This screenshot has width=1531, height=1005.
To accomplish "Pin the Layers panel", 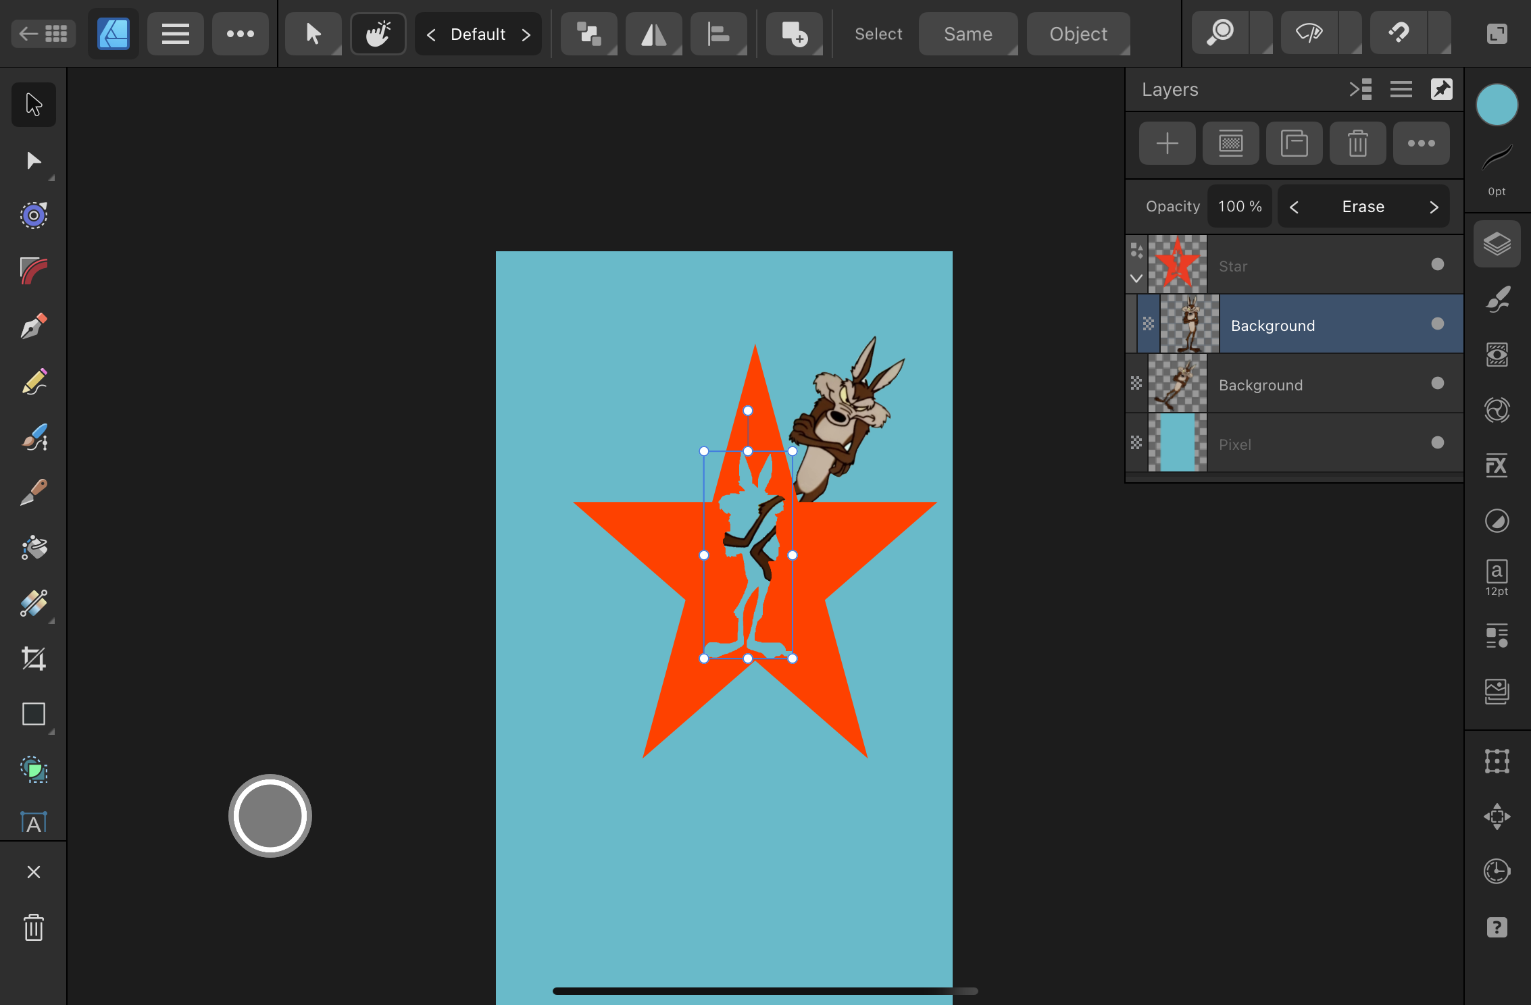I will [x=1442, y=89].
